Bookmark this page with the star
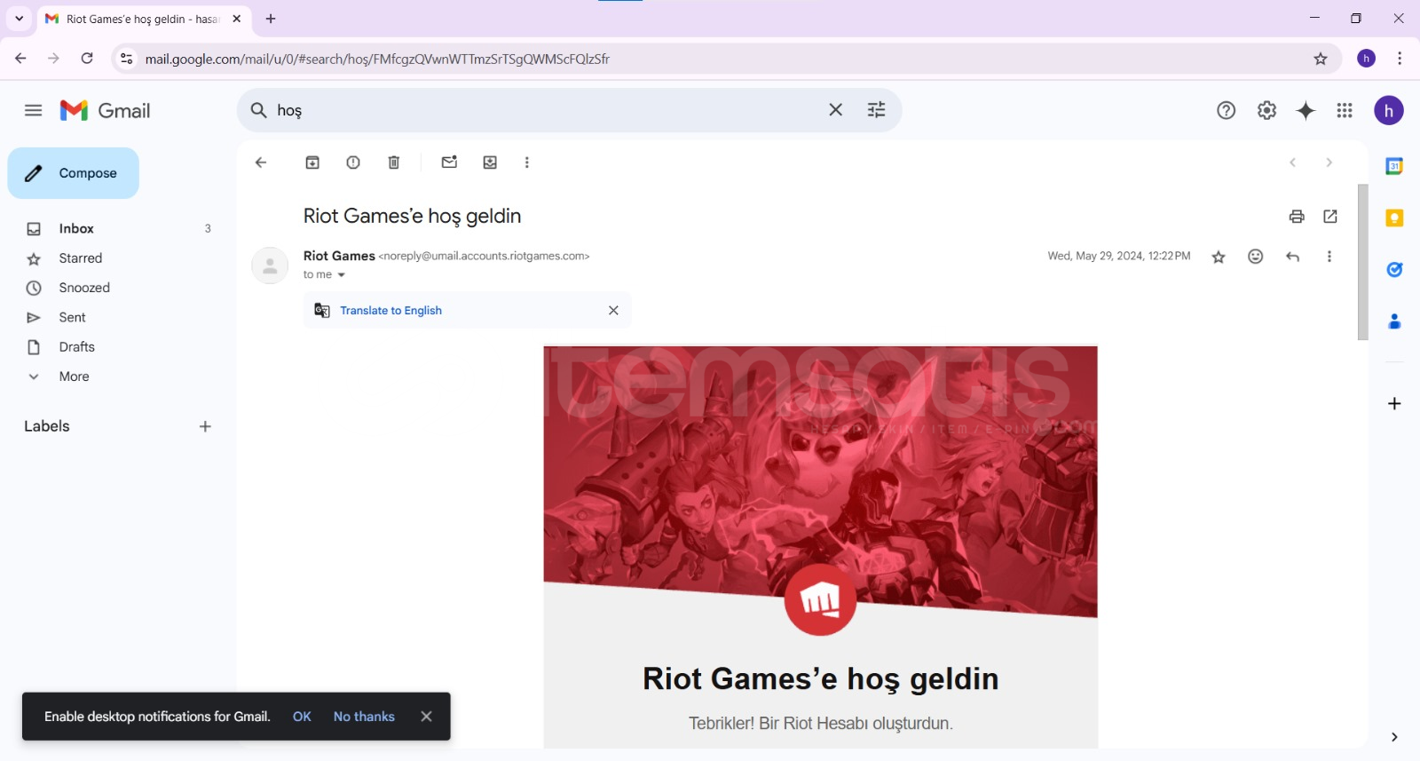 pos(1321,59)
